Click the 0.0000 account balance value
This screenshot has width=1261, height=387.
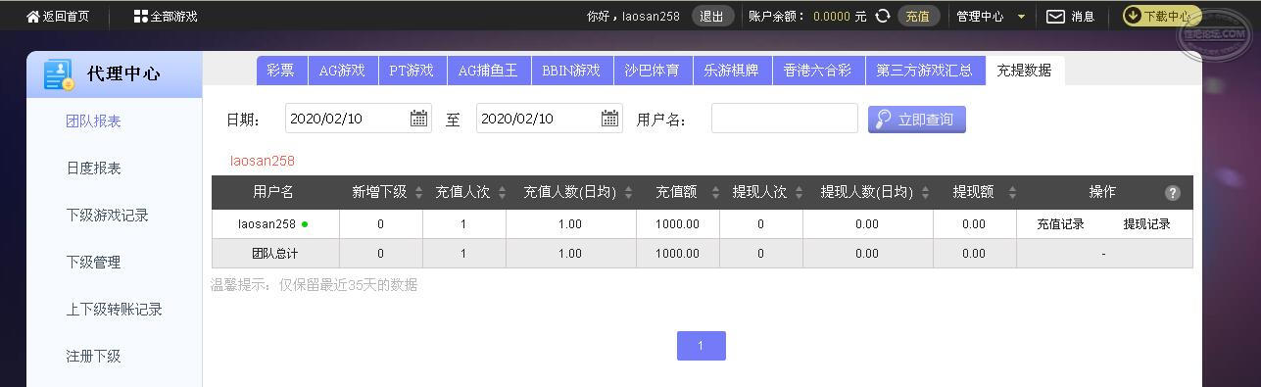click(831, 17)
